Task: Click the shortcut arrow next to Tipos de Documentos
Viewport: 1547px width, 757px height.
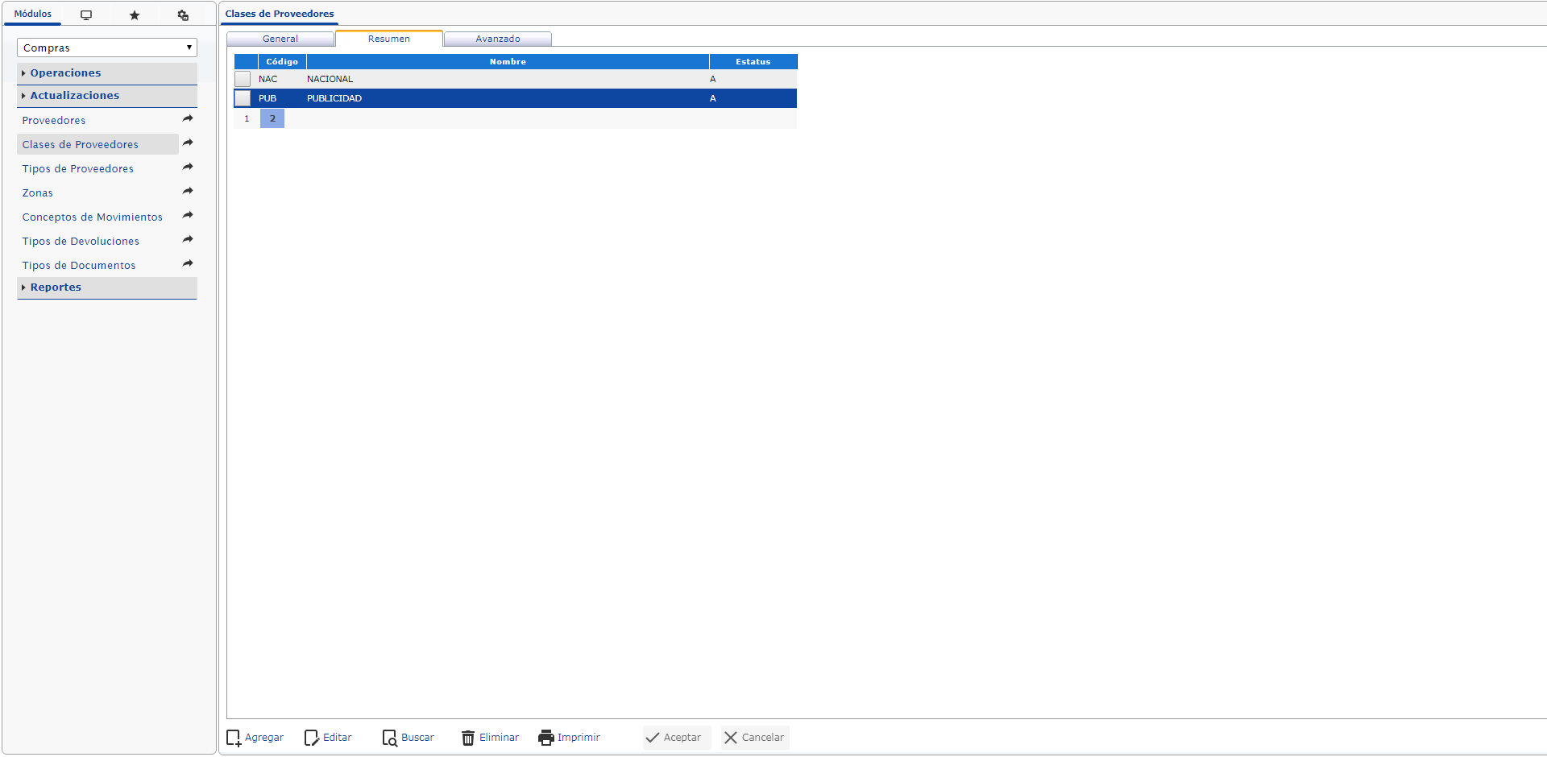Action: pos(188,264)
